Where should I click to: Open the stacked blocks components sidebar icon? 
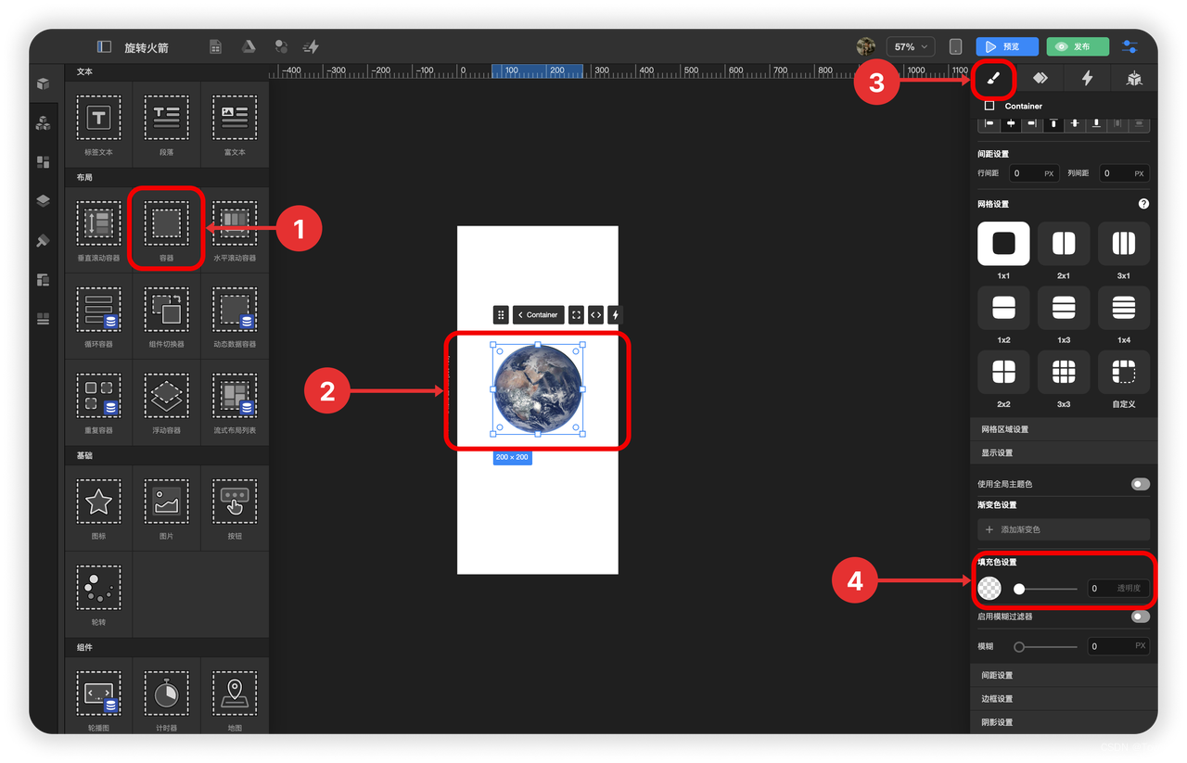[44, 122]
